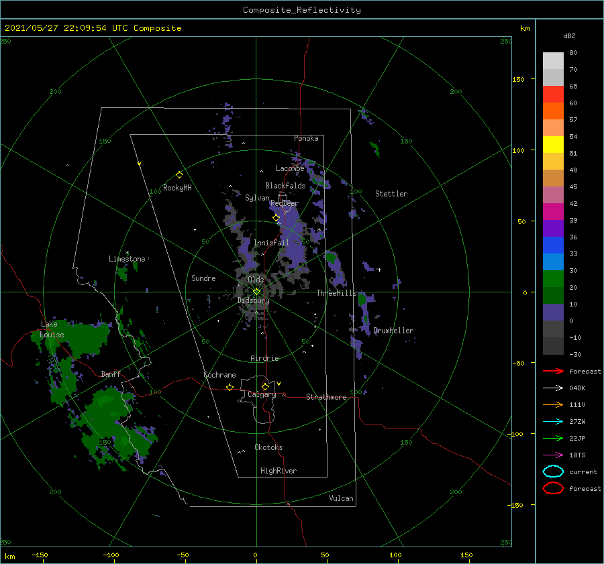The image size is (604, 564).
Task: Click the Stettler label
Action: pyautogui.click(x=391, y=194)
